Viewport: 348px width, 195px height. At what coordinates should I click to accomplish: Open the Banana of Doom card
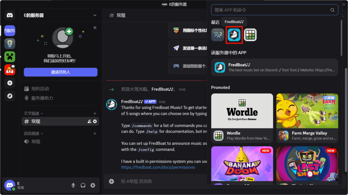(242, 165)
